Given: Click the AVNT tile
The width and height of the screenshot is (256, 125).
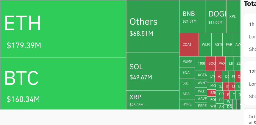Looking at the screenshot, I should point(202,83).
